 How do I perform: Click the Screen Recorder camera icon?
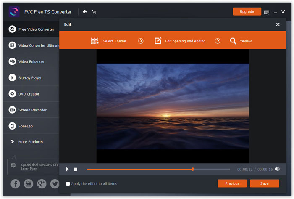coord(12,110)
